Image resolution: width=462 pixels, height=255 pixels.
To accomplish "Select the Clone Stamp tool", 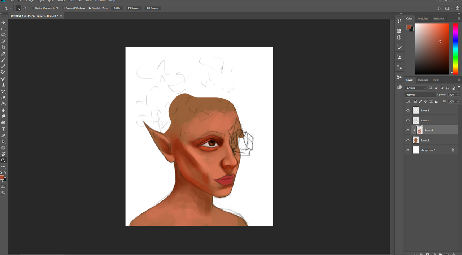I will click(4, 85).
